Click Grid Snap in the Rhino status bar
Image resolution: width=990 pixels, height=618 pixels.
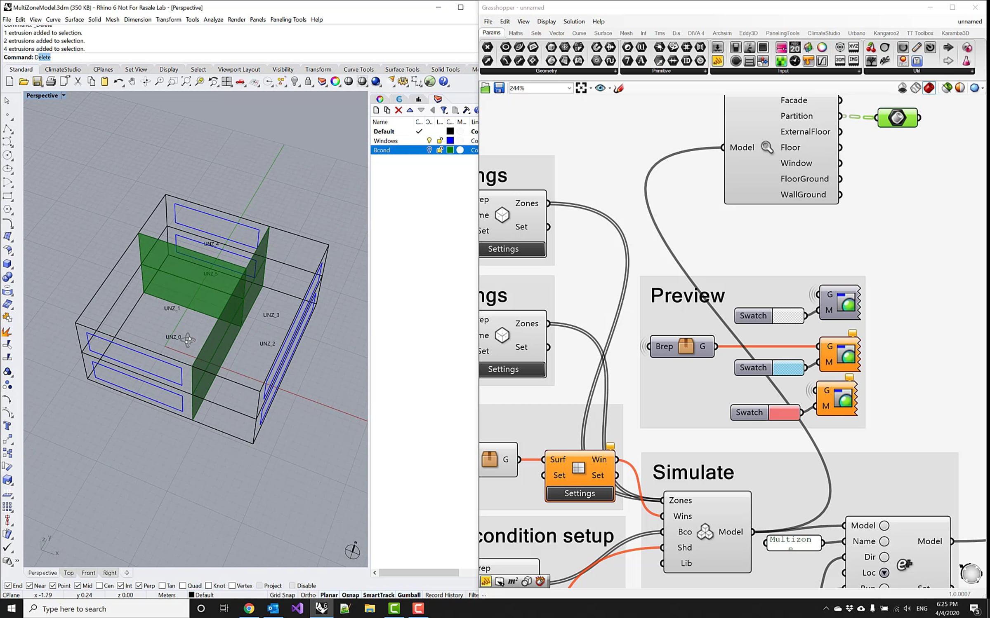[282, 595]
